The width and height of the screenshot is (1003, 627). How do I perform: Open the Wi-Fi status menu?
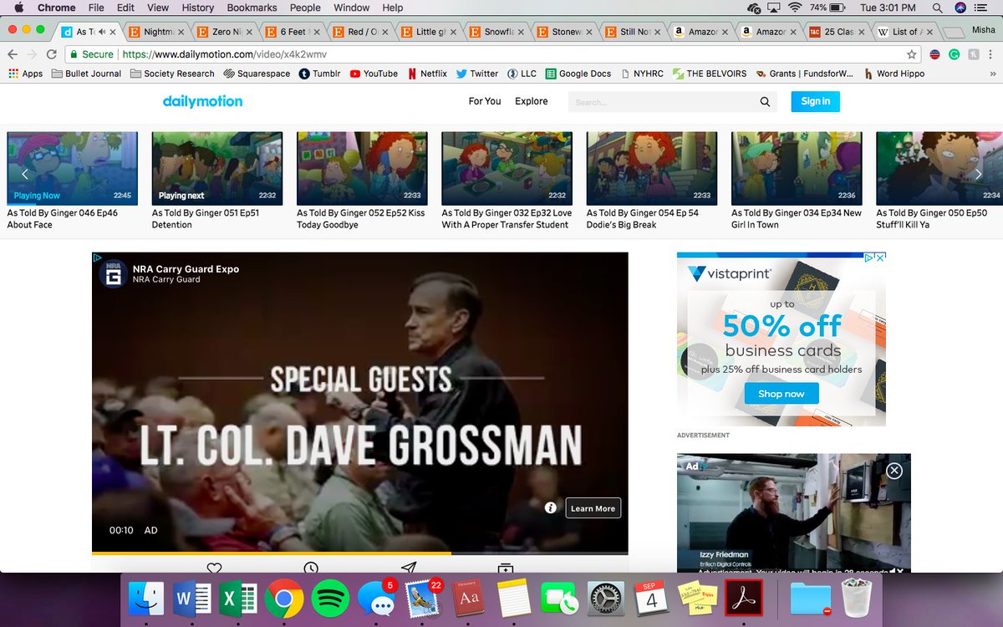point(795,8)
